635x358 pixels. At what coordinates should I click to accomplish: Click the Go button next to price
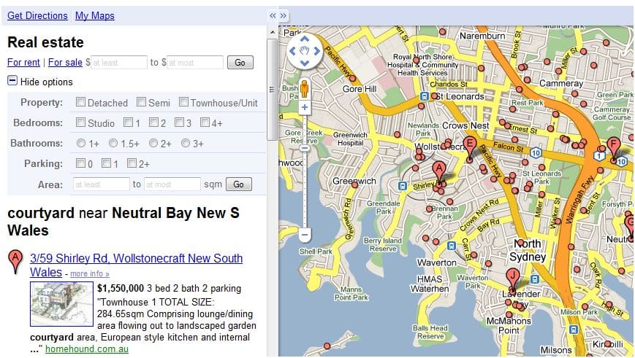[240, 63]
